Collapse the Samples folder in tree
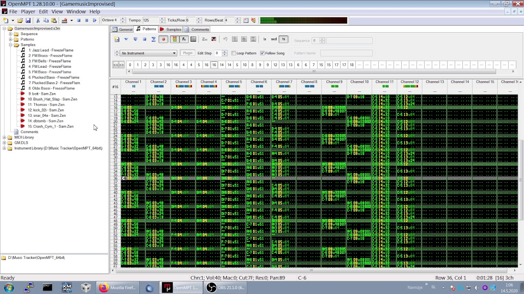The width and height of the screenshot is (524, 294). [x=10, y=45]
